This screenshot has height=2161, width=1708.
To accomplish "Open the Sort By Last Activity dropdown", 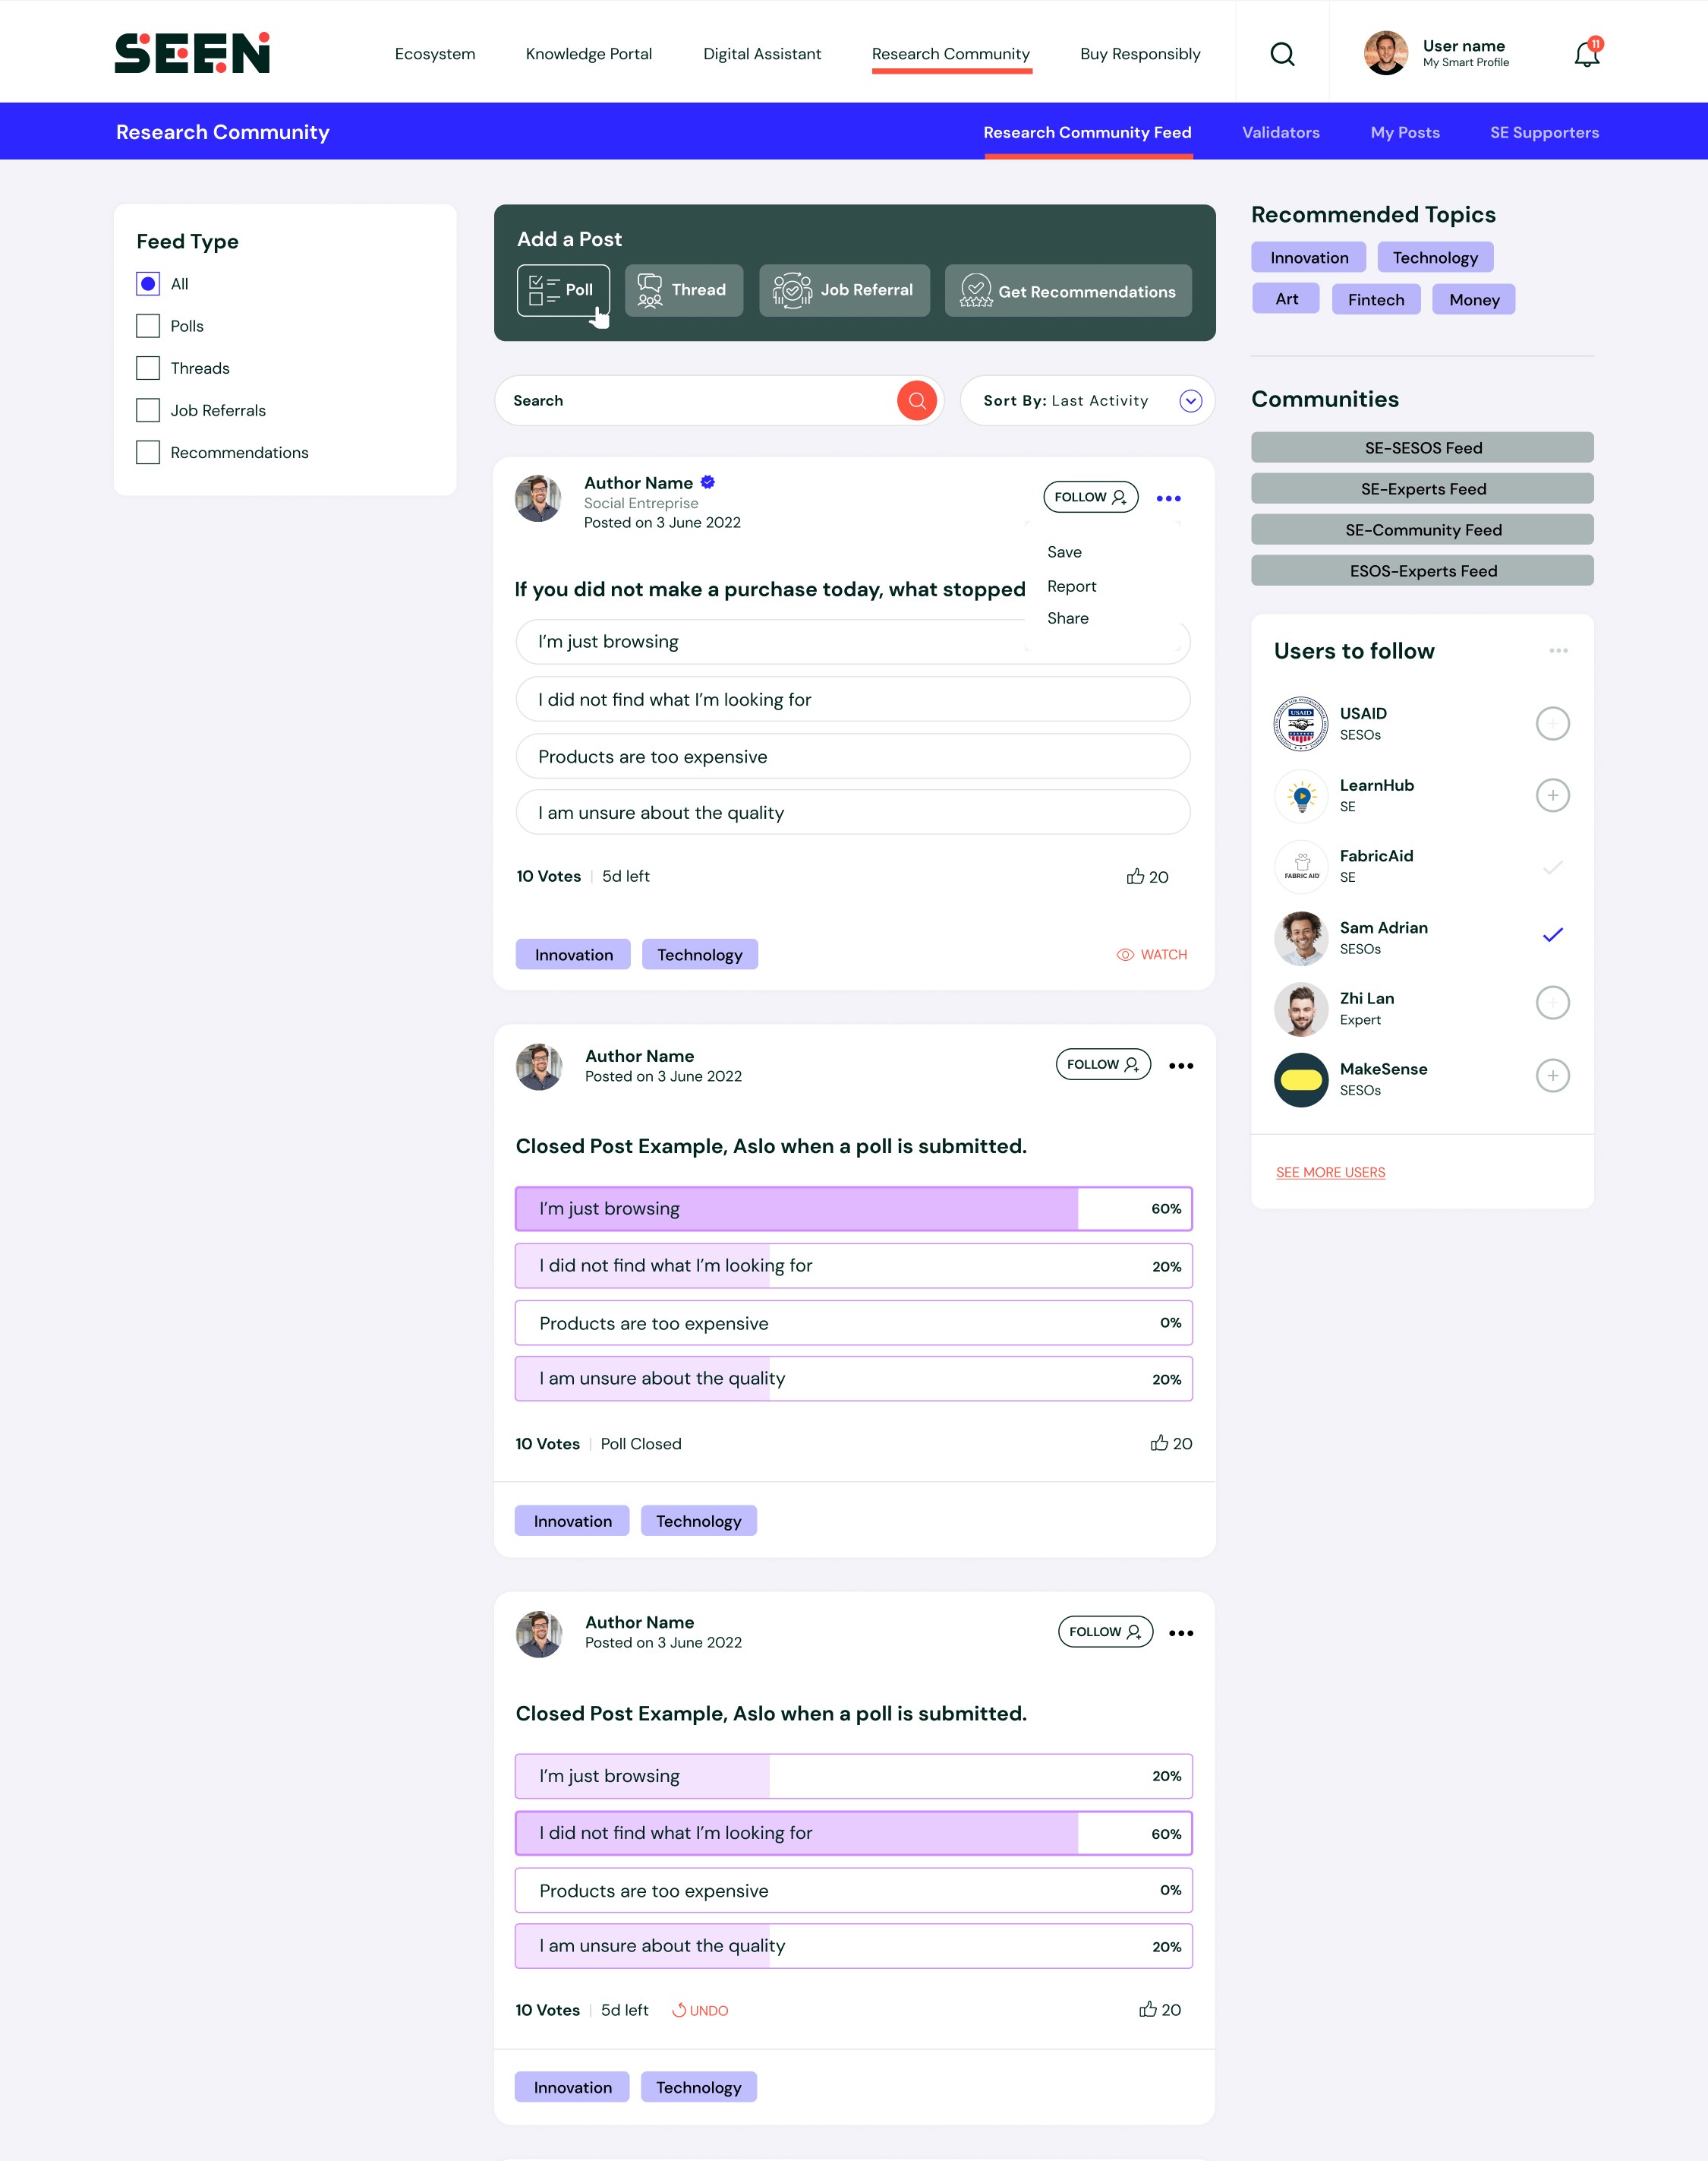I will 1190,400.
